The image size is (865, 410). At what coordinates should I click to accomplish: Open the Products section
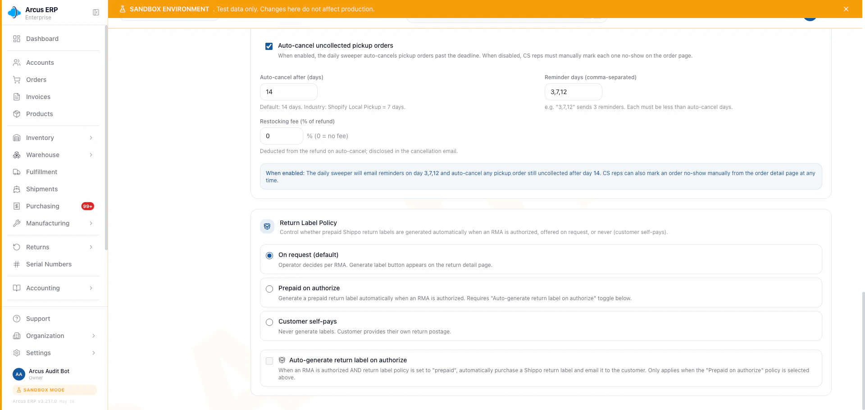54,114
